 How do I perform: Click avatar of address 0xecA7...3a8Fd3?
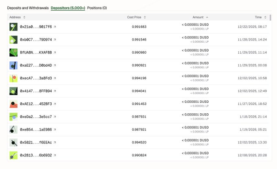(13, 78)
